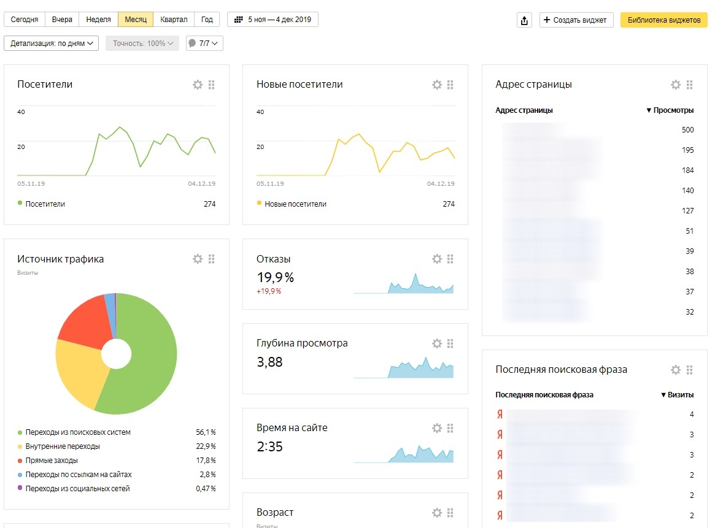715x528 pixels.
Task: Toggle Переходы из поисковых систем legend item
Action: tap(78, 432)
